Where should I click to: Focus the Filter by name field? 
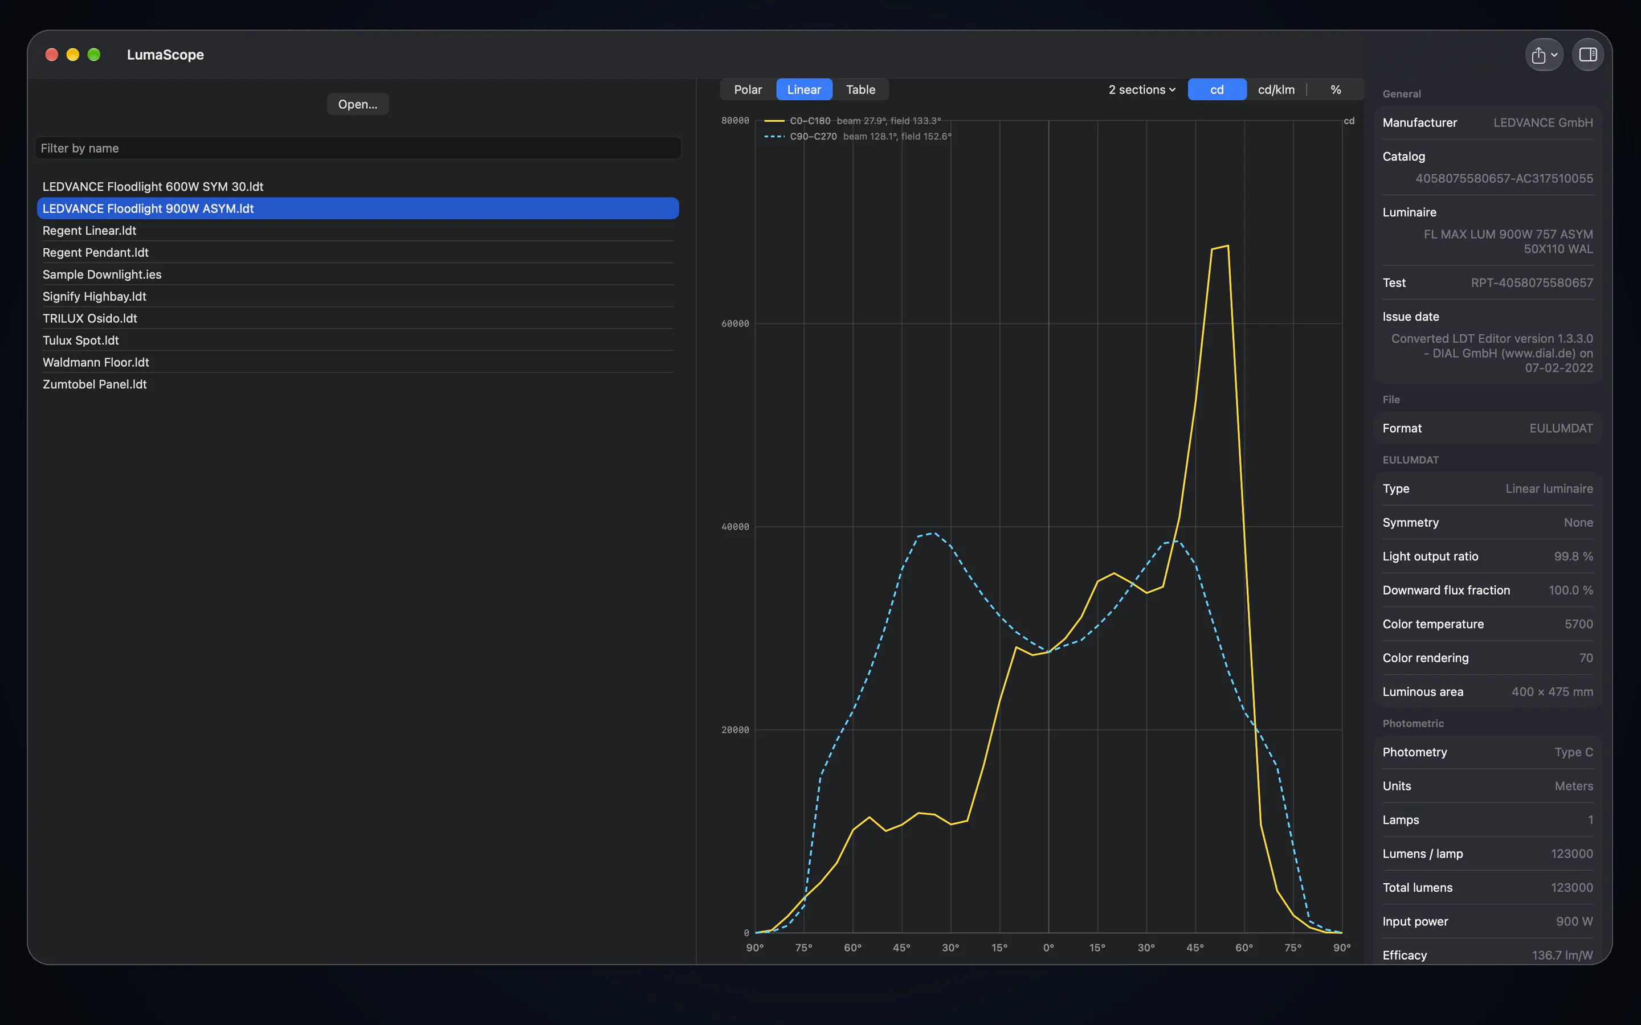(358, 148)
